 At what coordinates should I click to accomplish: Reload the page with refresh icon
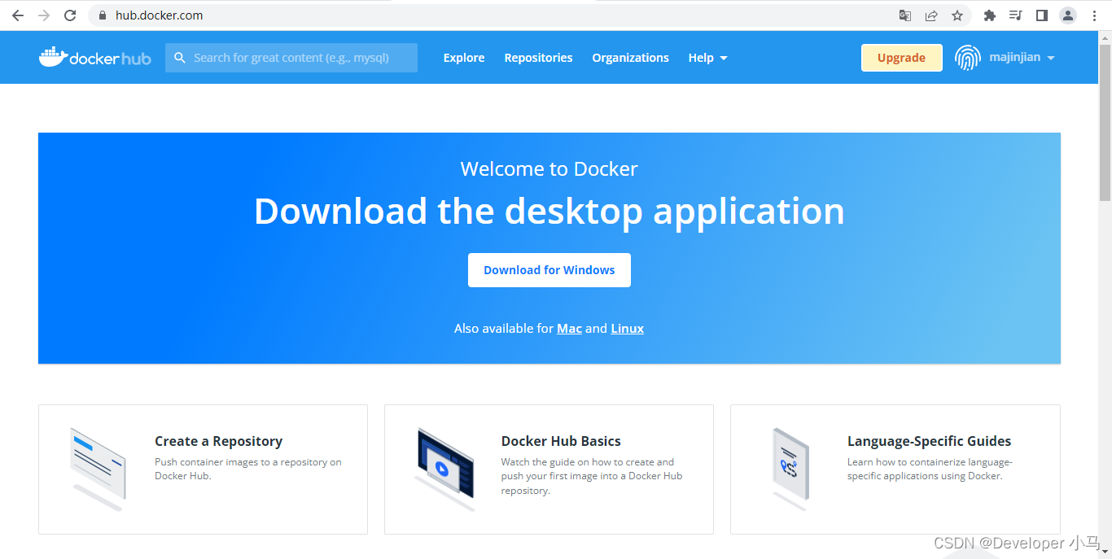coord(70,15)
